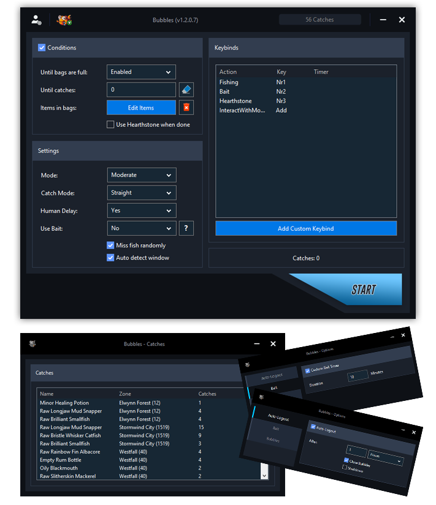Open the Until bags are full dropdown
Screen dimensions: 436x505
point(141,72)
